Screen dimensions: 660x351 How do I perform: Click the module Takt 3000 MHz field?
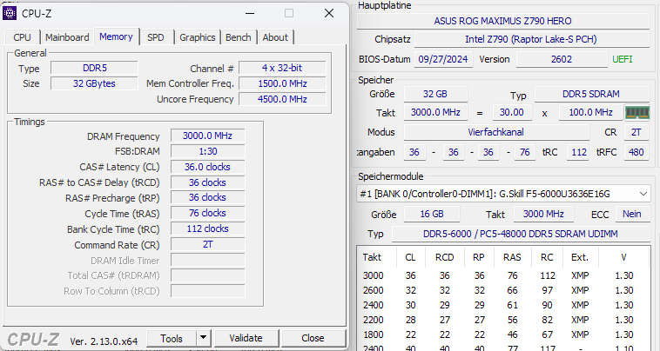click(x=543, y=214)
